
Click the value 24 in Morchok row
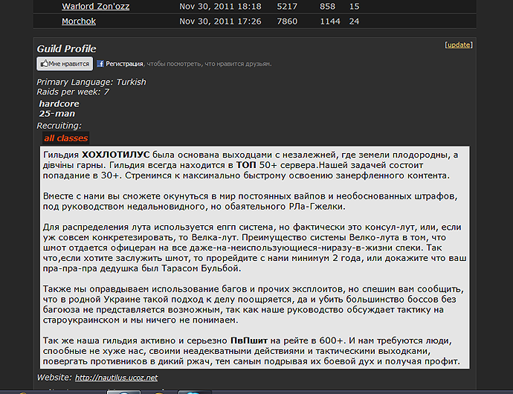coord(355,22)
